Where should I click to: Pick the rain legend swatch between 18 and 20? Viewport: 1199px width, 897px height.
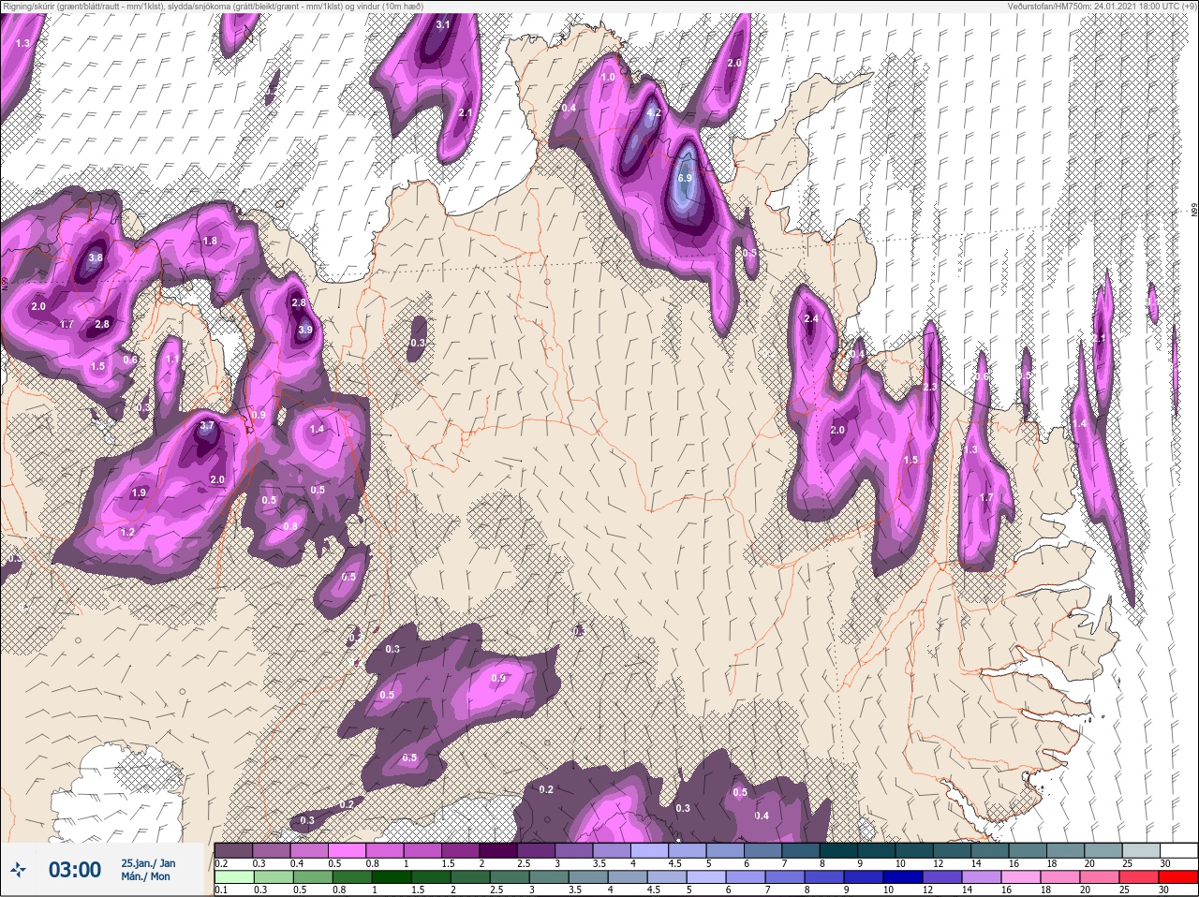click(1061, 877)
